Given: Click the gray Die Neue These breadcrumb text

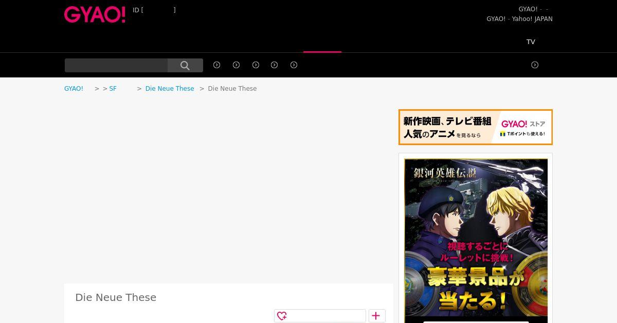Looking at the screenshot, I should [232, 89].
